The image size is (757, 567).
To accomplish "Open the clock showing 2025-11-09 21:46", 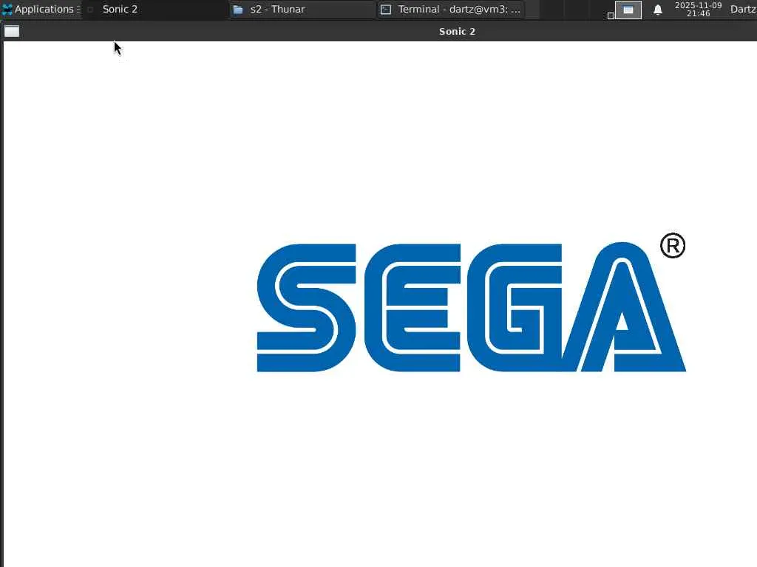I will [698, 9].
